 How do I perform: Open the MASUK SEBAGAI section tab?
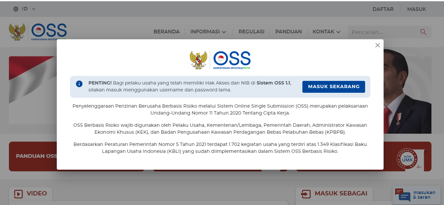[x=334, y=194]
